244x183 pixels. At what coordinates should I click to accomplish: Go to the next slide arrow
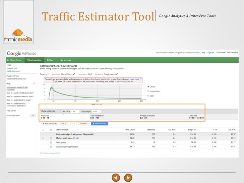(x=128, y=178)
